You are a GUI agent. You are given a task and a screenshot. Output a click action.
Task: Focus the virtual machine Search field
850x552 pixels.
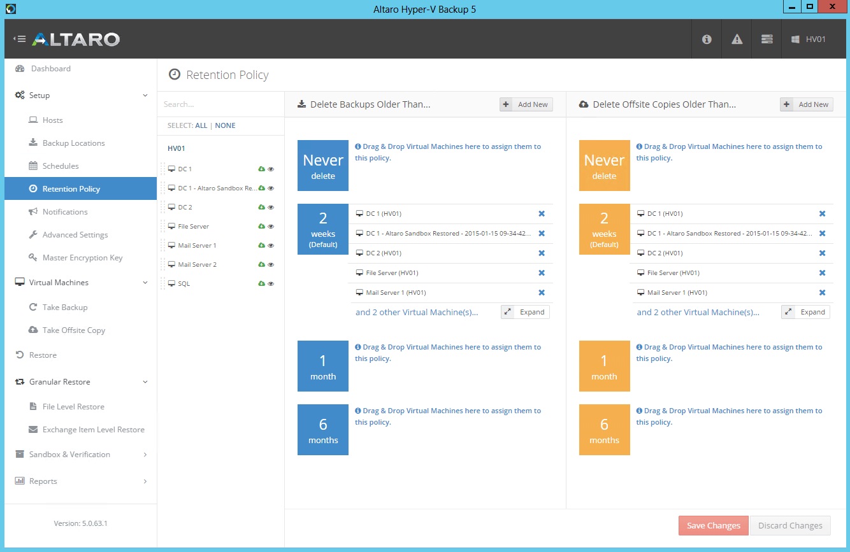[x=220, y=104]
